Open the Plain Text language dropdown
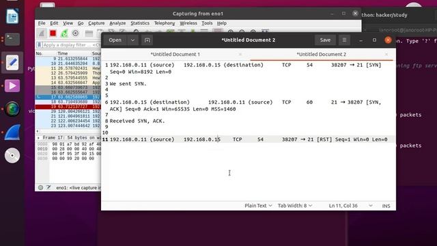Screen dimensions: 437x246 coord(258,206)
